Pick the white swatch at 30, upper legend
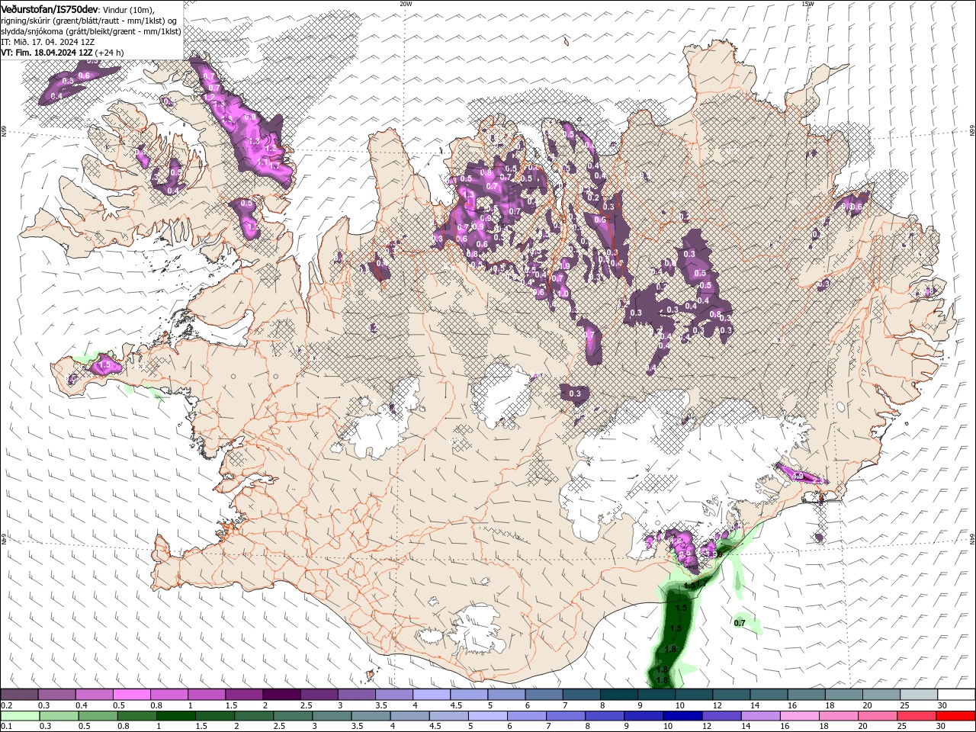976x732 pixels. [955, 695]
